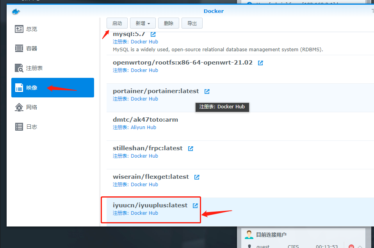
Task: Go to 总览 overview section
Action: click(x=53, y=29)
